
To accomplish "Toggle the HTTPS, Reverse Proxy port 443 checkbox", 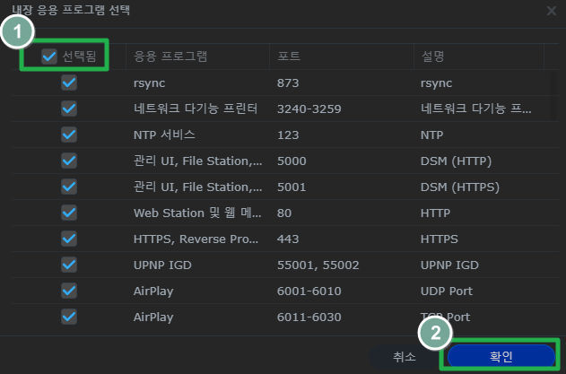I will (x=69, y=239).
